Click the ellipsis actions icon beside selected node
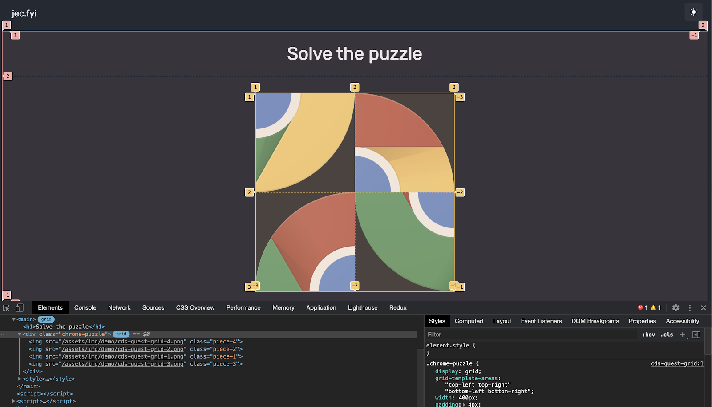The image size is (712, 407). coord(3,334)
